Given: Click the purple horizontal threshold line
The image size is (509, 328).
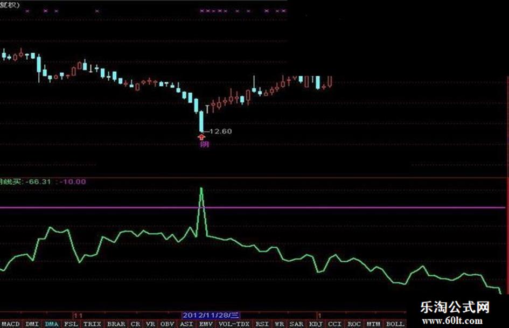Looking at the screenshot, I should click(x=253, y=207).
